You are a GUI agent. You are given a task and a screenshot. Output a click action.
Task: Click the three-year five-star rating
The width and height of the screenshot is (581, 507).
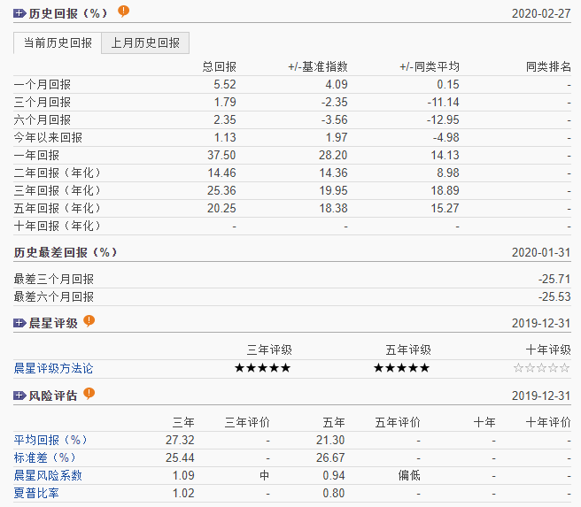click(262, 368)
